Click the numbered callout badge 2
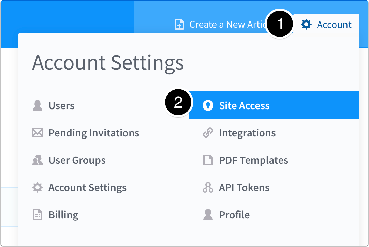Image resolution: width=369 pixels, height=247 pixels. click(178, 102)
